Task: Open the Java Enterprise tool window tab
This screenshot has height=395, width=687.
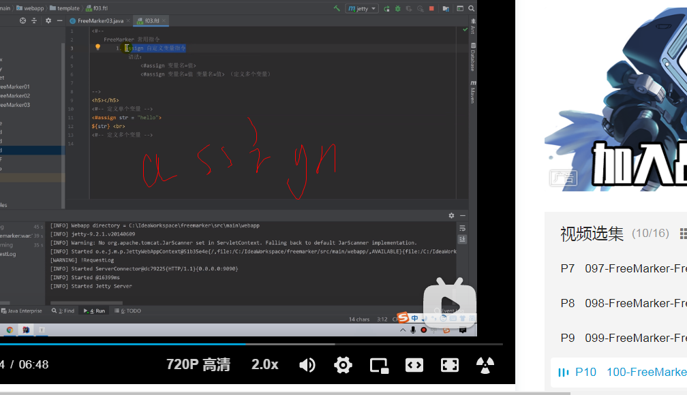Action: coord(22,311)
